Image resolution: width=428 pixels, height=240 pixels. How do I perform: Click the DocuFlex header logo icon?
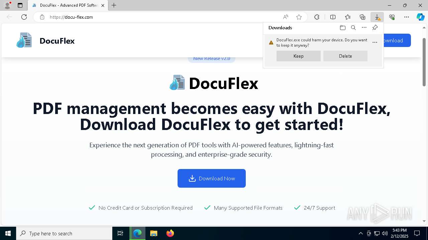[x=24, y=40]
